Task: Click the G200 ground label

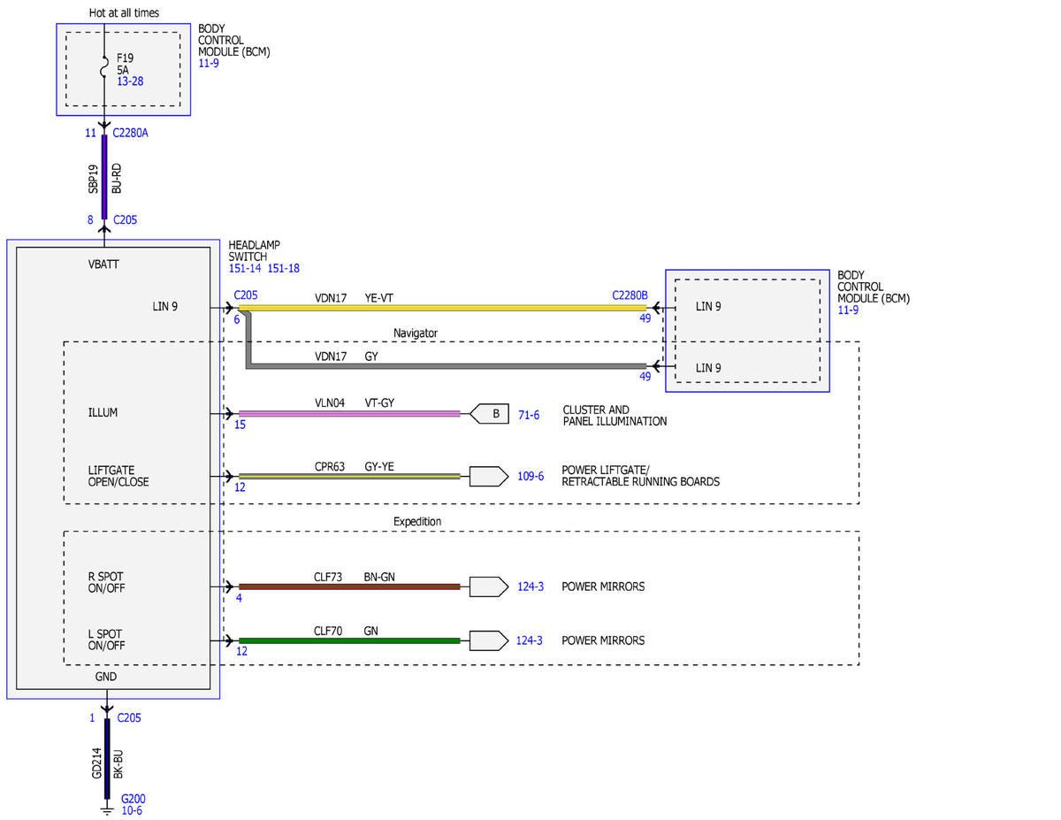Action: click(134, 799)
